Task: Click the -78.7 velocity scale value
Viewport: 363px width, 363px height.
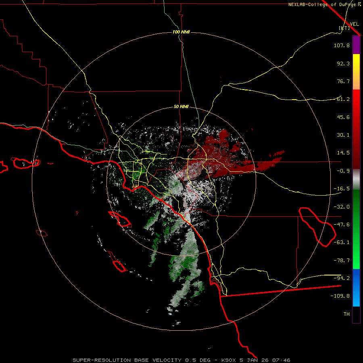Action: coord(342,261)
